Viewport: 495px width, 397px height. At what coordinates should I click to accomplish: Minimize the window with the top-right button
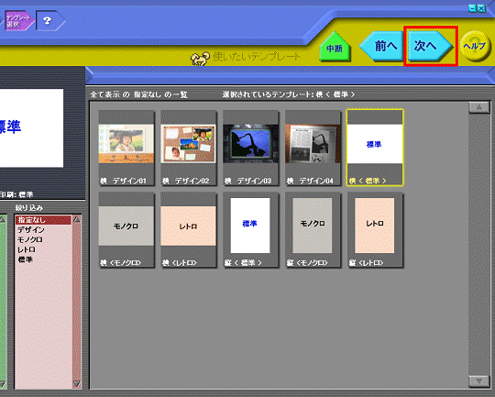[472, 8]
